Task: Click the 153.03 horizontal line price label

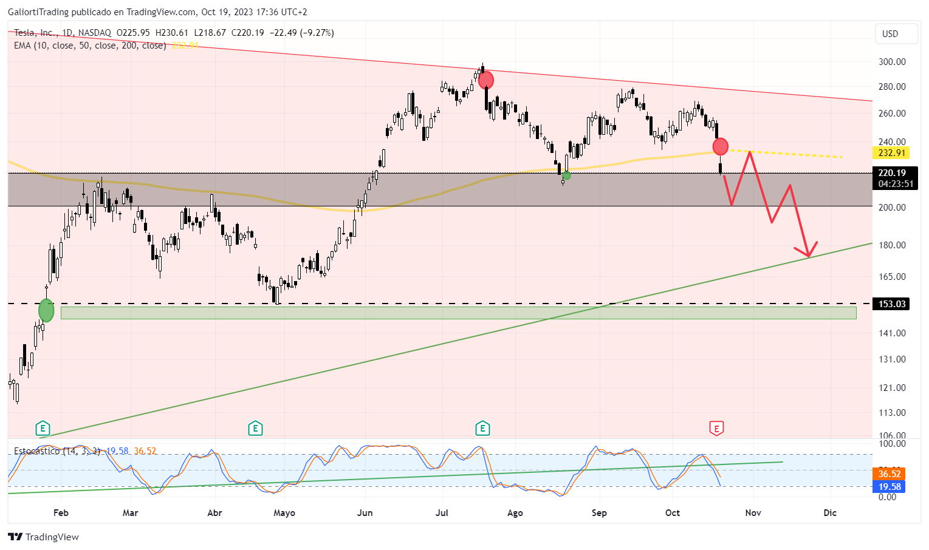Action: click(x=891, y=304)
